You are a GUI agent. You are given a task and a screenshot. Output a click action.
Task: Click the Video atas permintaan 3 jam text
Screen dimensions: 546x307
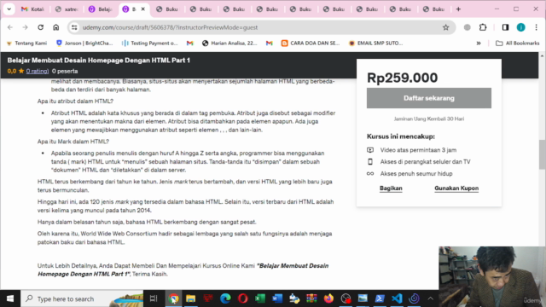coord(418,150)
